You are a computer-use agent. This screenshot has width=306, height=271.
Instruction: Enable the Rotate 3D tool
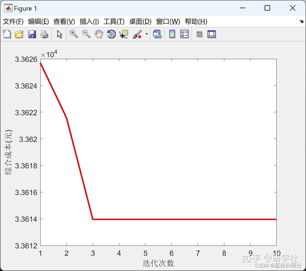click(x=111, y=34)
